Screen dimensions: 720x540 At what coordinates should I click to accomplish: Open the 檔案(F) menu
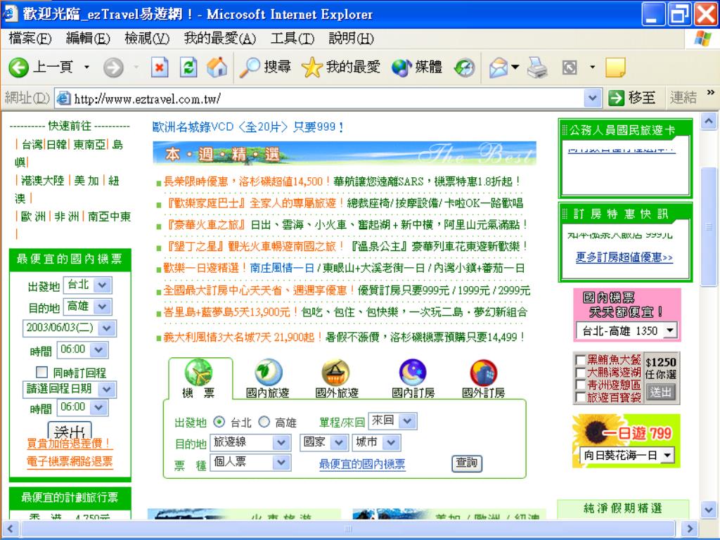pyautogui.click(x=30, y=38)
